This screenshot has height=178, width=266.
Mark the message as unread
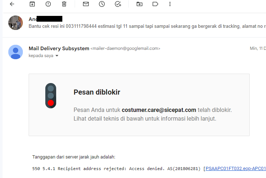pyautogui.click(x=86, y=4)
